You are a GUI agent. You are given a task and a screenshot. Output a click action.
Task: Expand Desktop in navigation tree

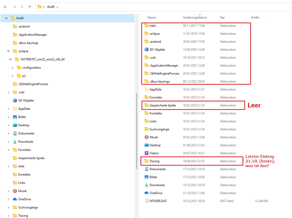point(8,125)
